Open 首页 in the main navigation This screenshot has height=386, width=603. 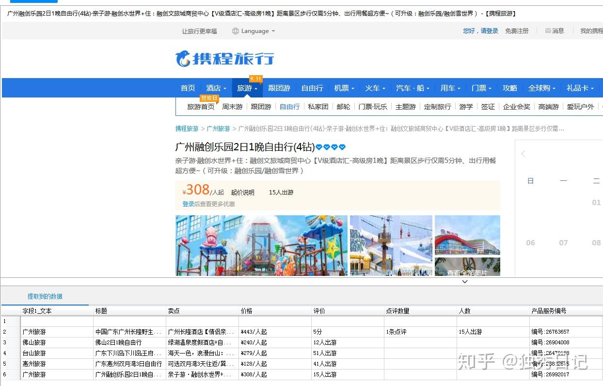tap(188, 88)
